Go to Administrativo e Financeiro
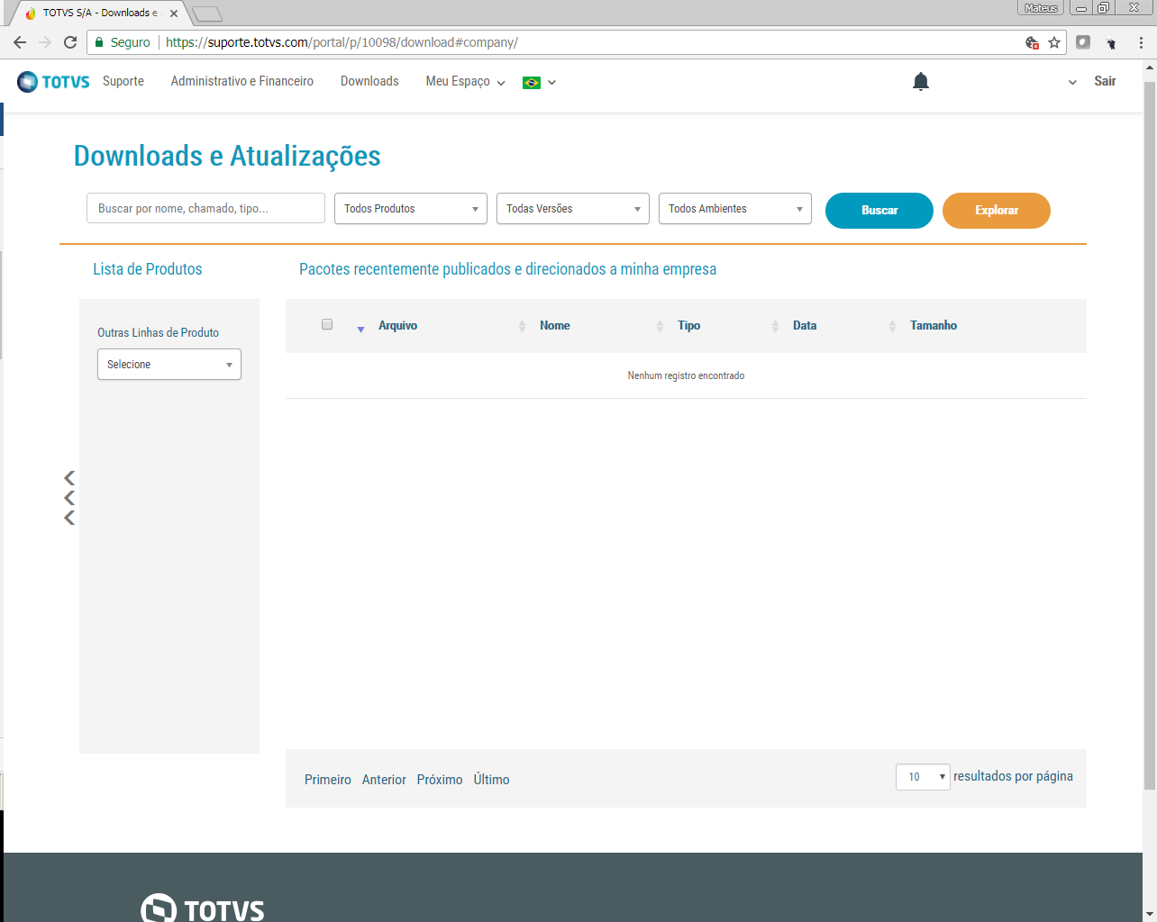 pos(242,81)
